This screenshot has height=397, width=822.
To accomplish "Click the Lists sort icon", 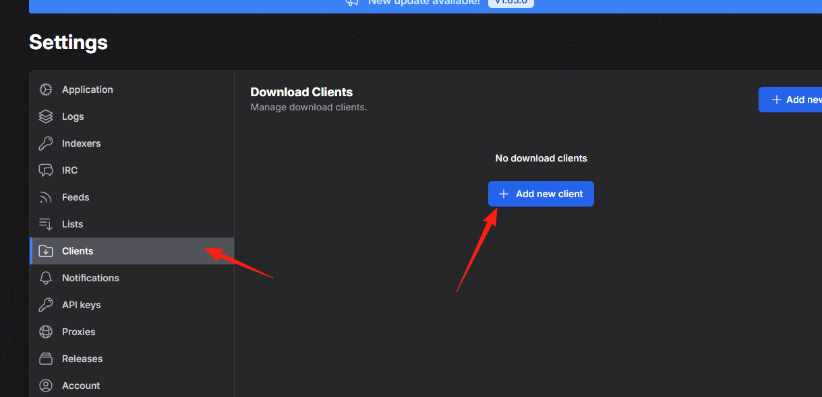I will [46, 224].
